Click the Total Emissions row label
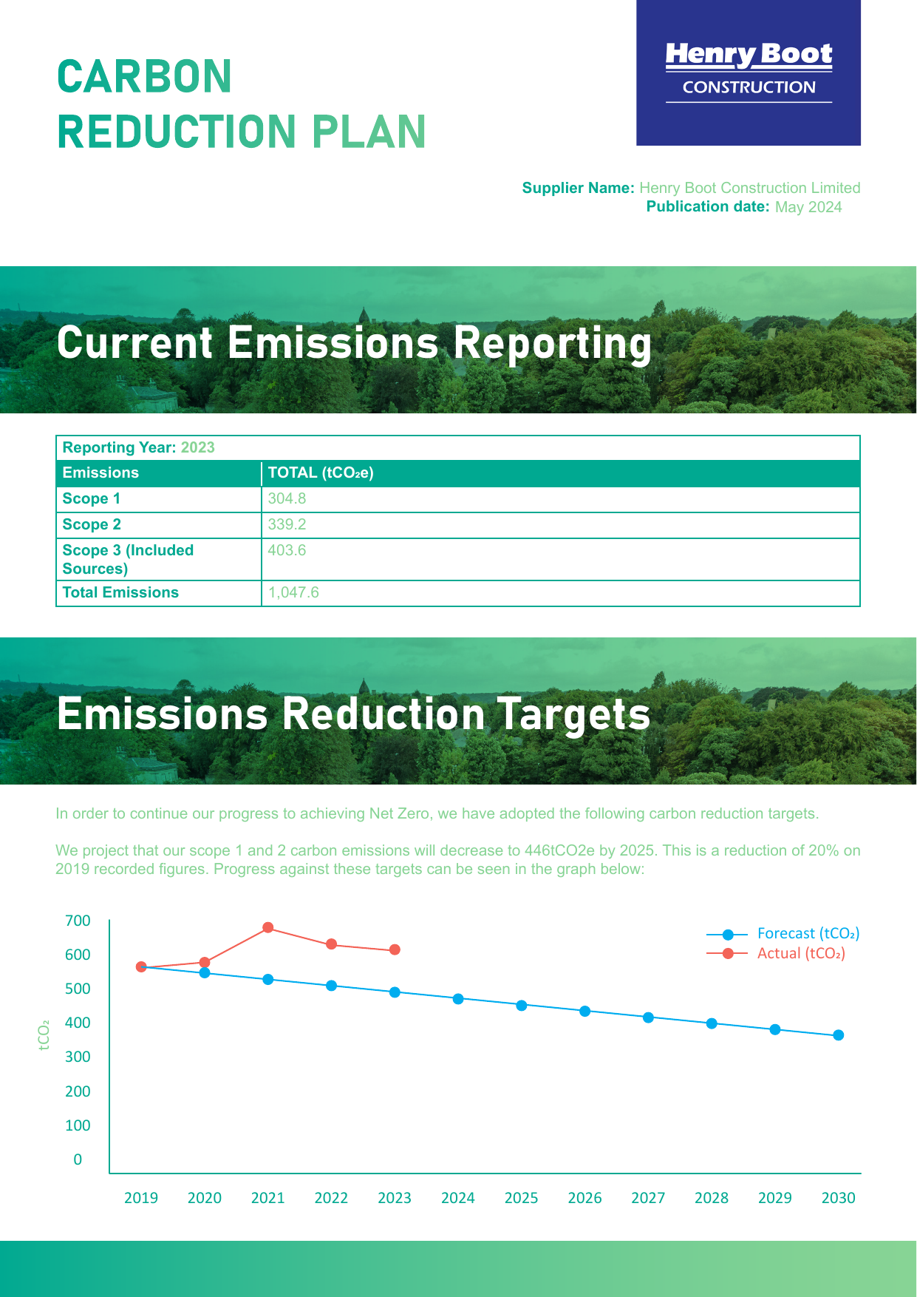This screenshot has width=917, height=1297. (120, 593)
